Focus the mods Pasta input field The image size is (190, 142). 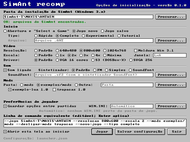pos(127,85)
